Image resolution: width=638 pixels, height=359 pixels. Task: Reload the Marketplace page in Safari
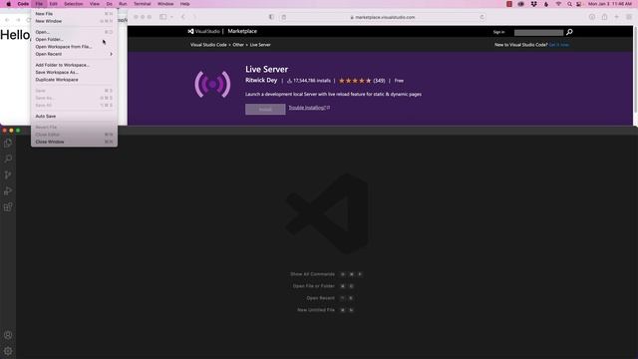(481, 17)
